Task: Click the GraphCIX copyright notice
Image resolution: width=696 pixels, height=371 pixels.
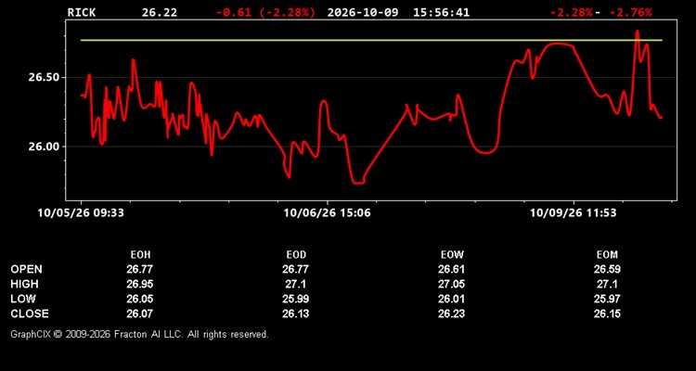Action: pos(139,334)
